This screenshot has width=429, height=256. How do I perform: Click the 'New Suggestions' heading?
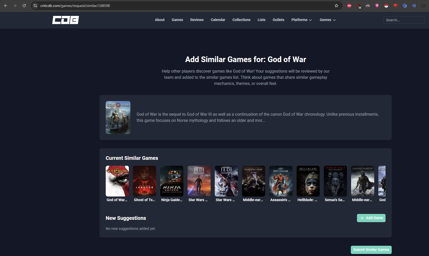click(126, 218)
